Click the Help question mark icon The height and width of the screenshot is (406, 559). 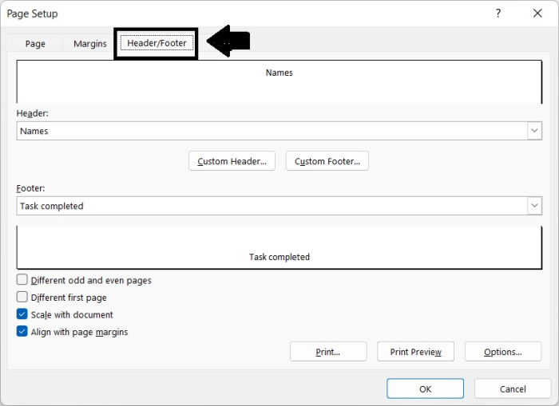coord(498,14)
